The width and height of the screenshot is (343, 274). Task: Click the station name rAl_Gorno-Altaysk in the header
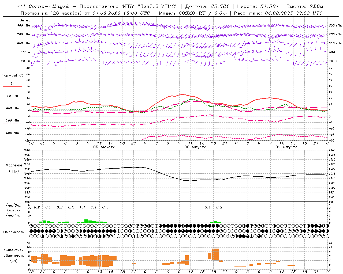43,6
